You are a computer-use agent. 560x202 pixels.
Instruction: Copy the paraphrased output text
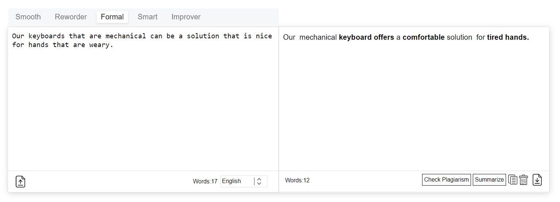[x=513, y=180]
